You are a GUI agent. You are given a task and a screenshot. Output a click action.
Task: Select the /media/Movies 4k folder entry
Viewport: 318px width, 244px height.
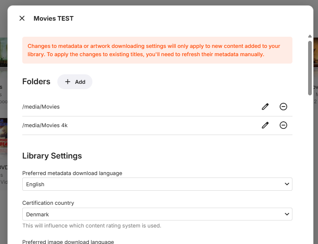pos(45,125)
